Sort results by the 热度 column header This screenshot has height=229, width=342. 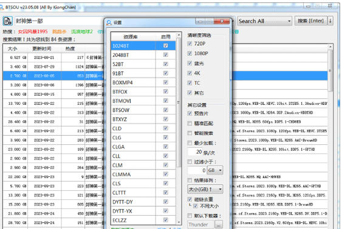(70, 48)
